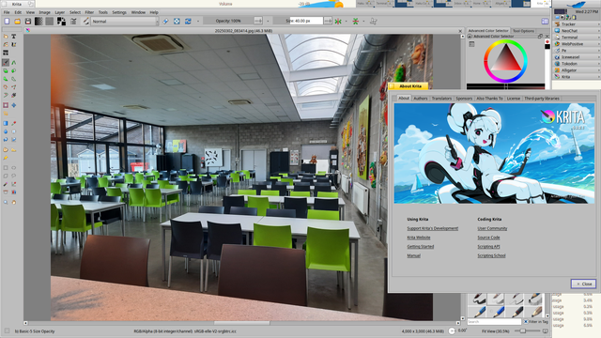The height and width of the screenshot is (338, 601).
Task: Switch to Authors tab in About Krita
Action: coord(421,99)
